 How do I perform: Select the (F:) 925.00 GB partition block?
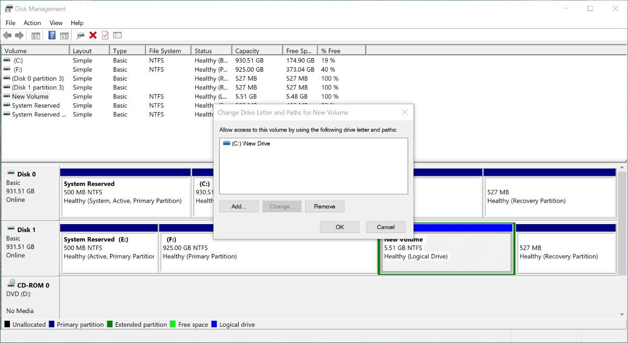(x=268, y=256)
